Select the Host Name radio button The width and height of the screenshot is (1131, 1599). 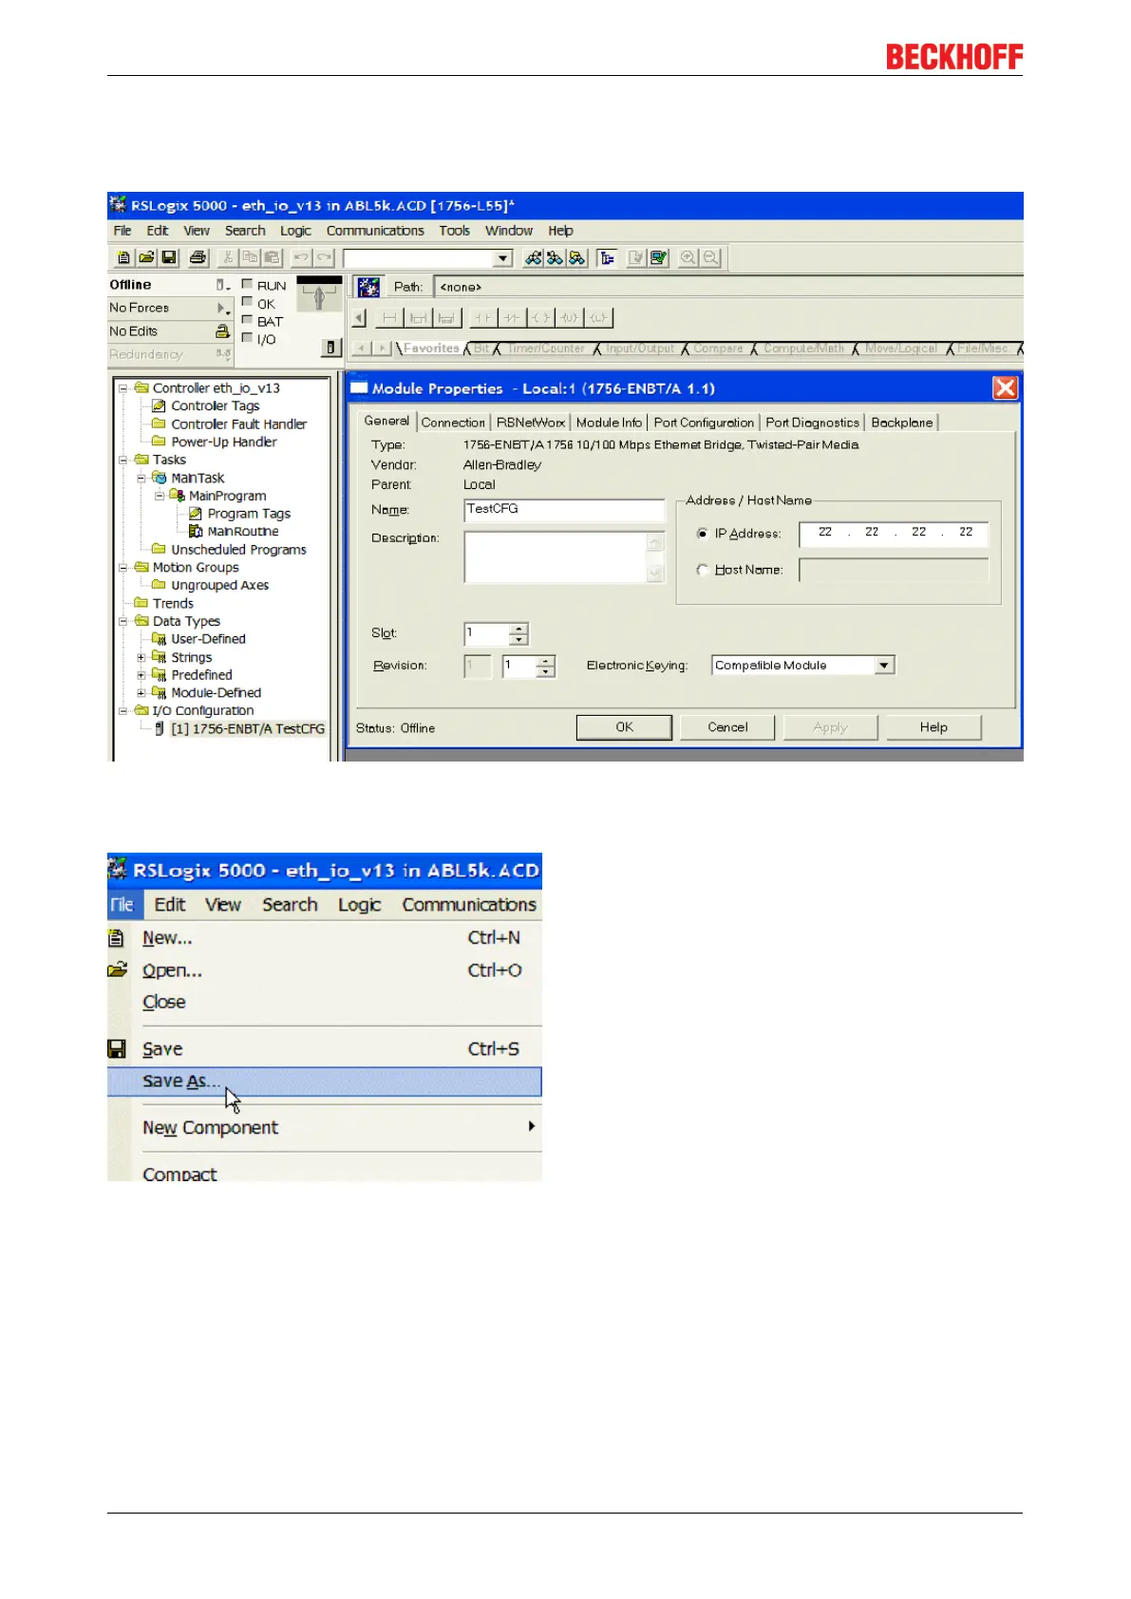point(703,570)
